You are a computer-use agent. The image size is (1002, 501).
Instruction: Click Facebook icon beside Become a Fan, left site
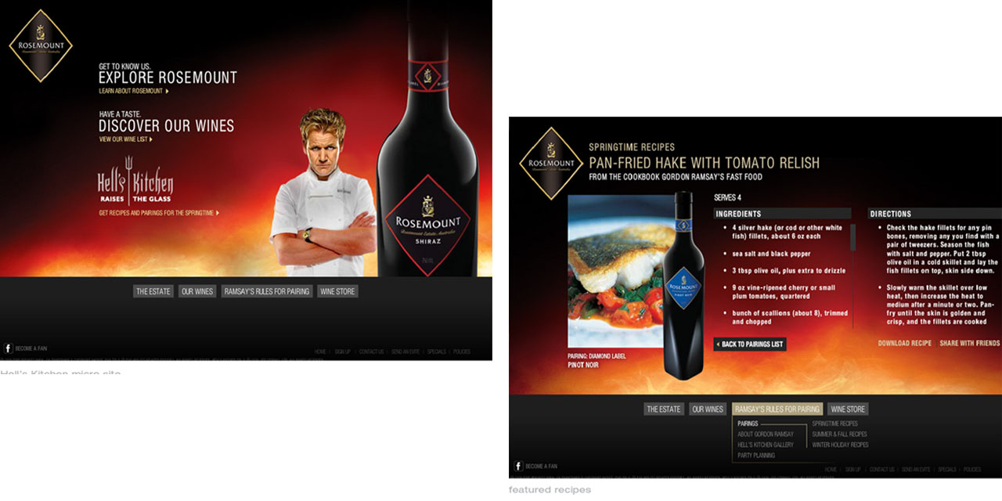(x=8, y=348)
